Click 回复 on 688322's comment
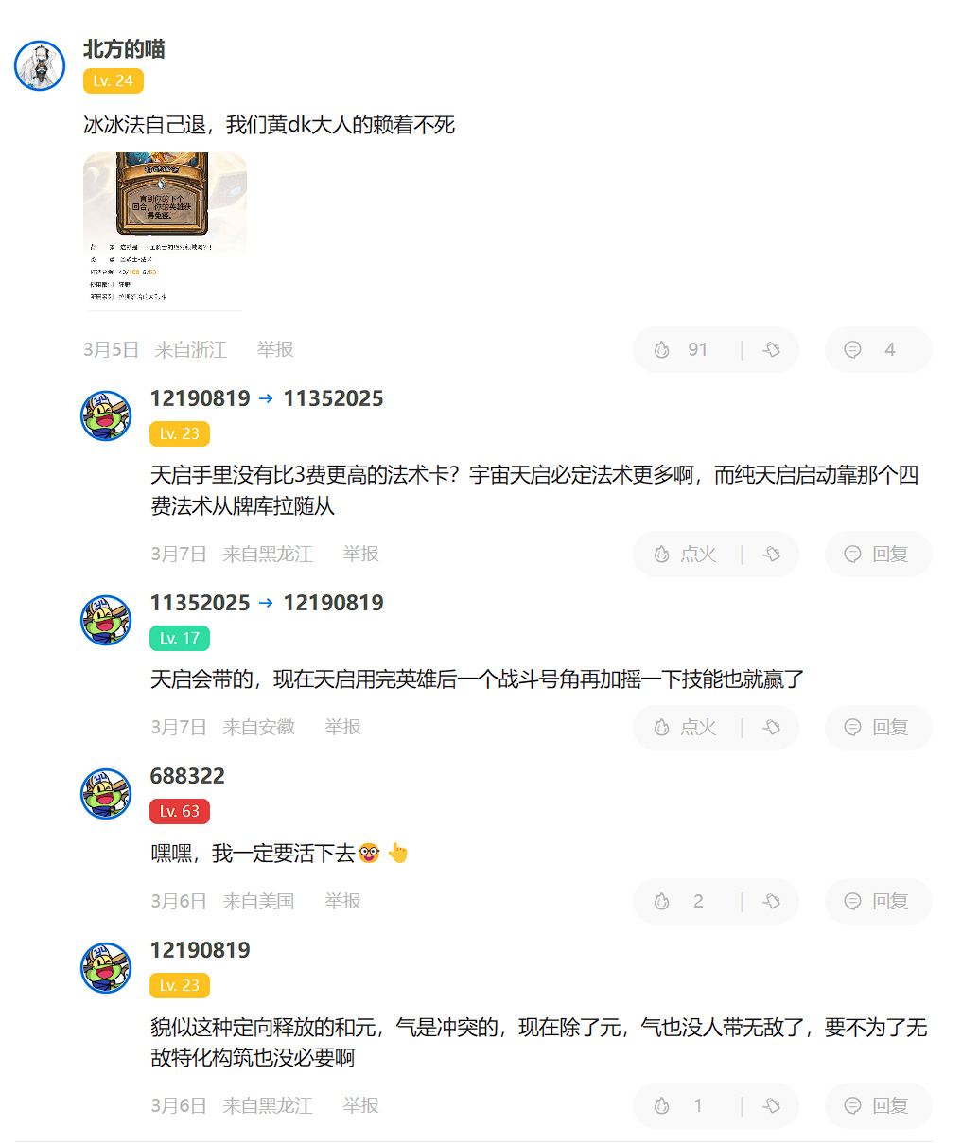The image size is (962, 1146). pyautogui.click(x=876, y=902)
